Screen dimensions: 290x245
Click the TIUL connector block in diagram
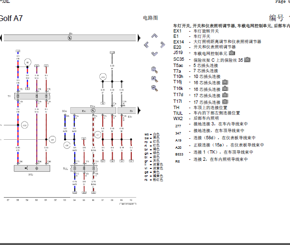[84, 168]
